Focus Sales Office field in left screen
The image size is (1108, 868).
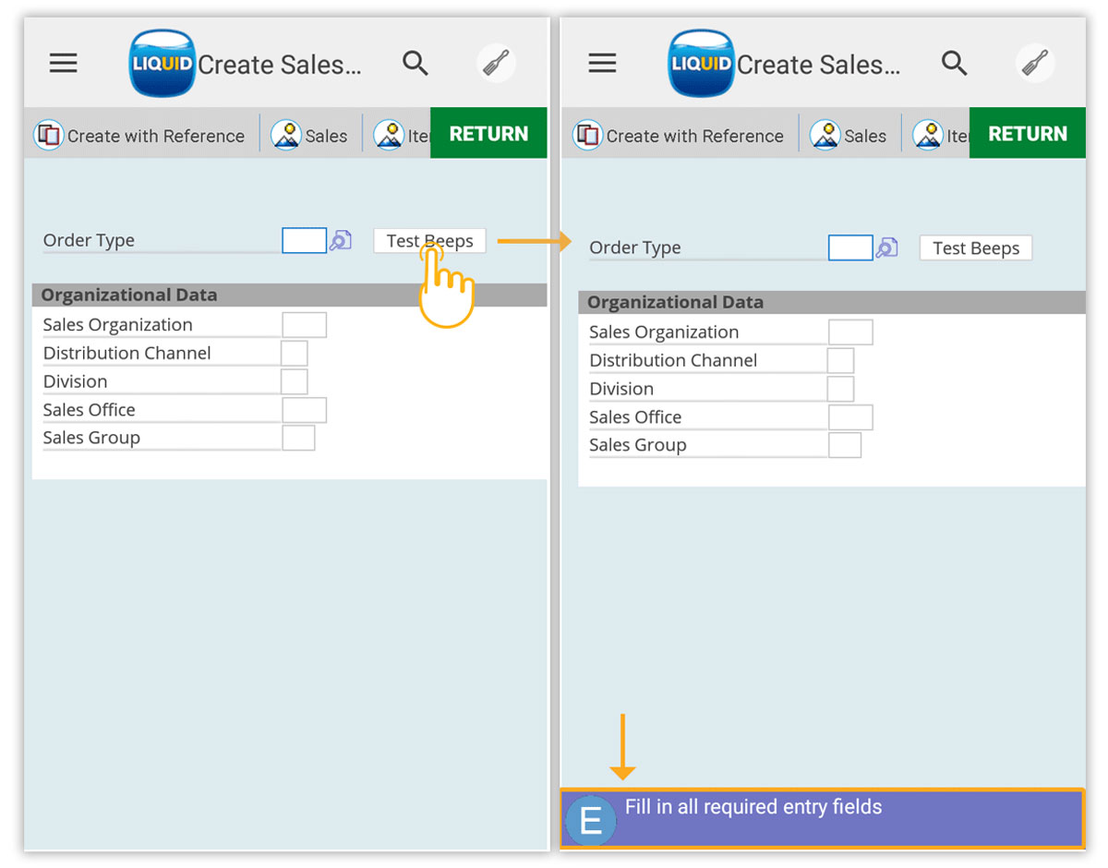click(x=305, y=410)
